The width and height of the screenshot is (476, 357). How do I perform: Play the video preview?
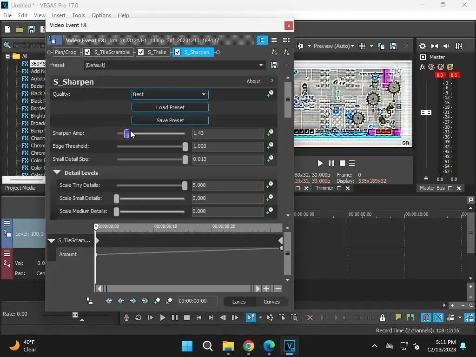320,163
